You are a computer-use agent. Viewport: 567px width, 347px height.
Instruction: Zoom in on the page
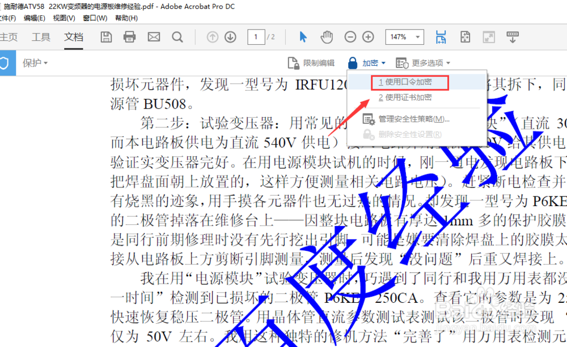coord(368,37)
